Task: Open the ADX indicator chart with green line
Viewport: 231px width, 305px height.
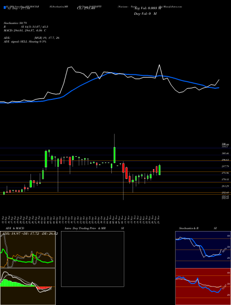Action: click(28, 250)
